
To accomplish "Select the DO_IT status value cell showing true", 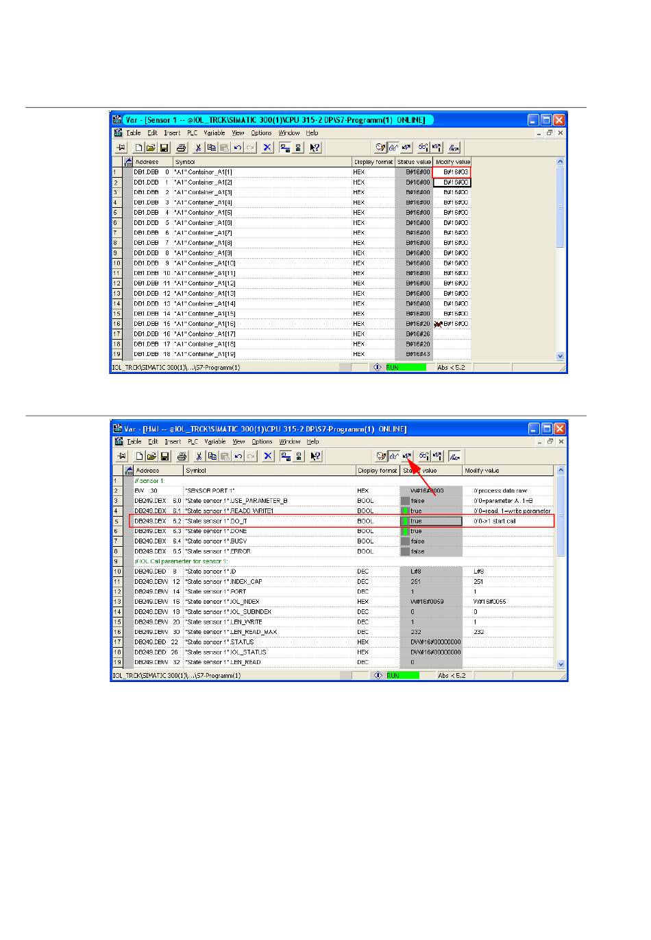I will (x=431, y=521).
